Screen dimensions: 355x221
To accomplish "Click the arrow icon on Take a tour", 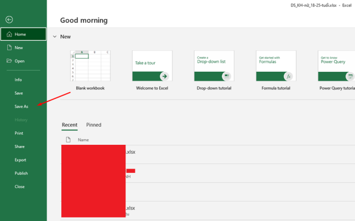I will (x=165, y=76).
